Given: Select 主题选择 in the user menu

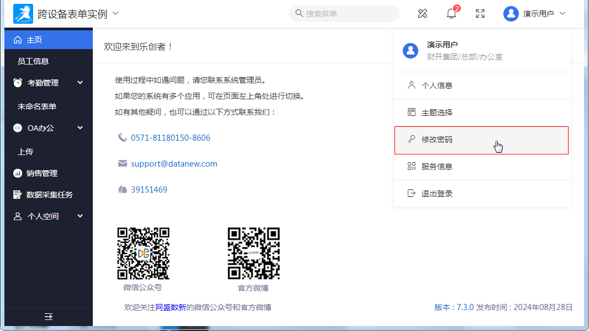Looking at the screenshot, I should pos(437,113).
